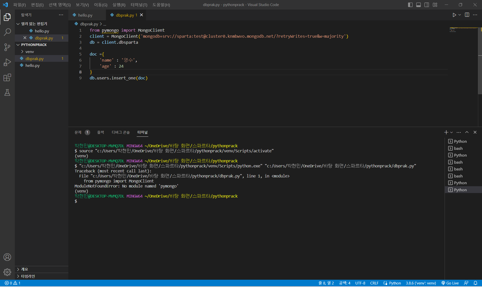Open the 터미널(T) menu
Image resolution: width=482 pixels, height=287 pixels.
139,5
